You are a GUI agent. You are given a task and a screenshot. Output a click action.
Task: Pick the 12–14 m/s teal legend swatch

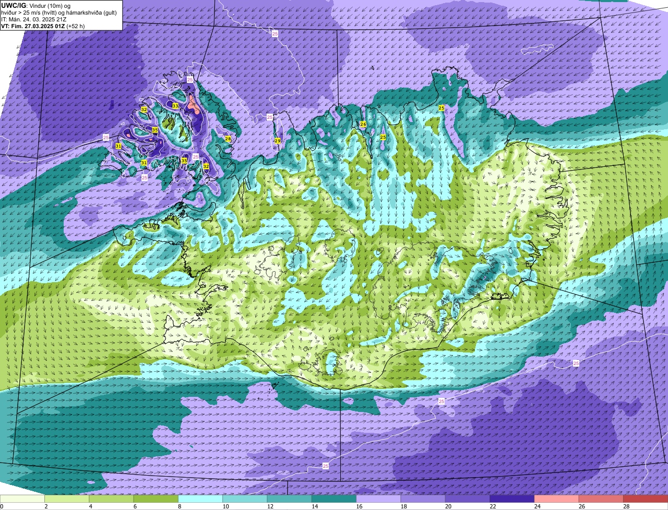point(290,499)
